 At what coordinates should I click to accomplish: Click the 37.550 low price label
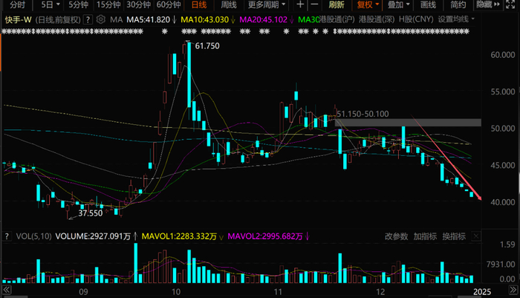pos(90,213)
